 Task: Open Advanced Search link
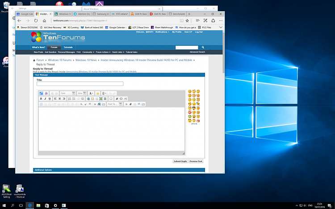pos(197,52)
